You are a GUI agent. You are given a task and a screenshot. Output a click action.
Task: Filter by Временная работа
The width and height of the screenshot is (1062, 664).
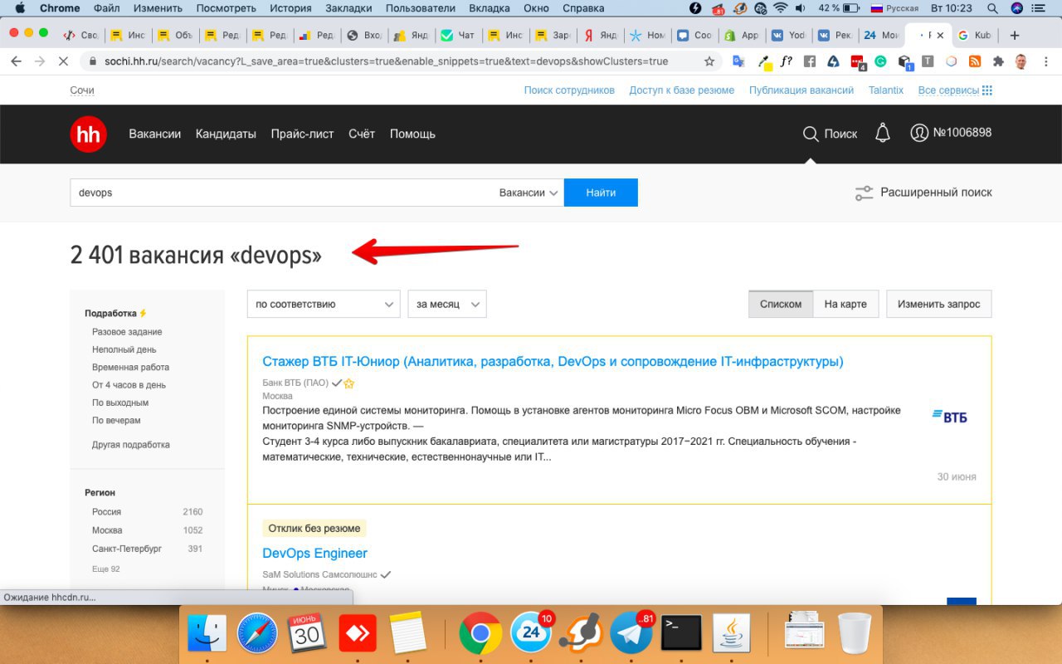(x=130, y=368)
